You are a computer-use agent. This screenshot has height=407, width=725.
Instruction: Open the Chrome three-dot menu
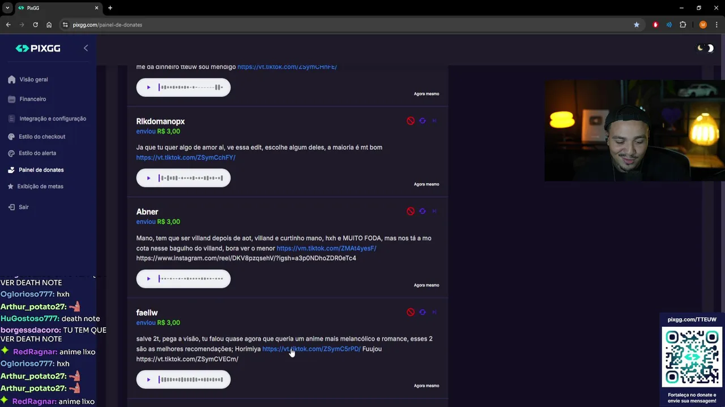point(717,25)
